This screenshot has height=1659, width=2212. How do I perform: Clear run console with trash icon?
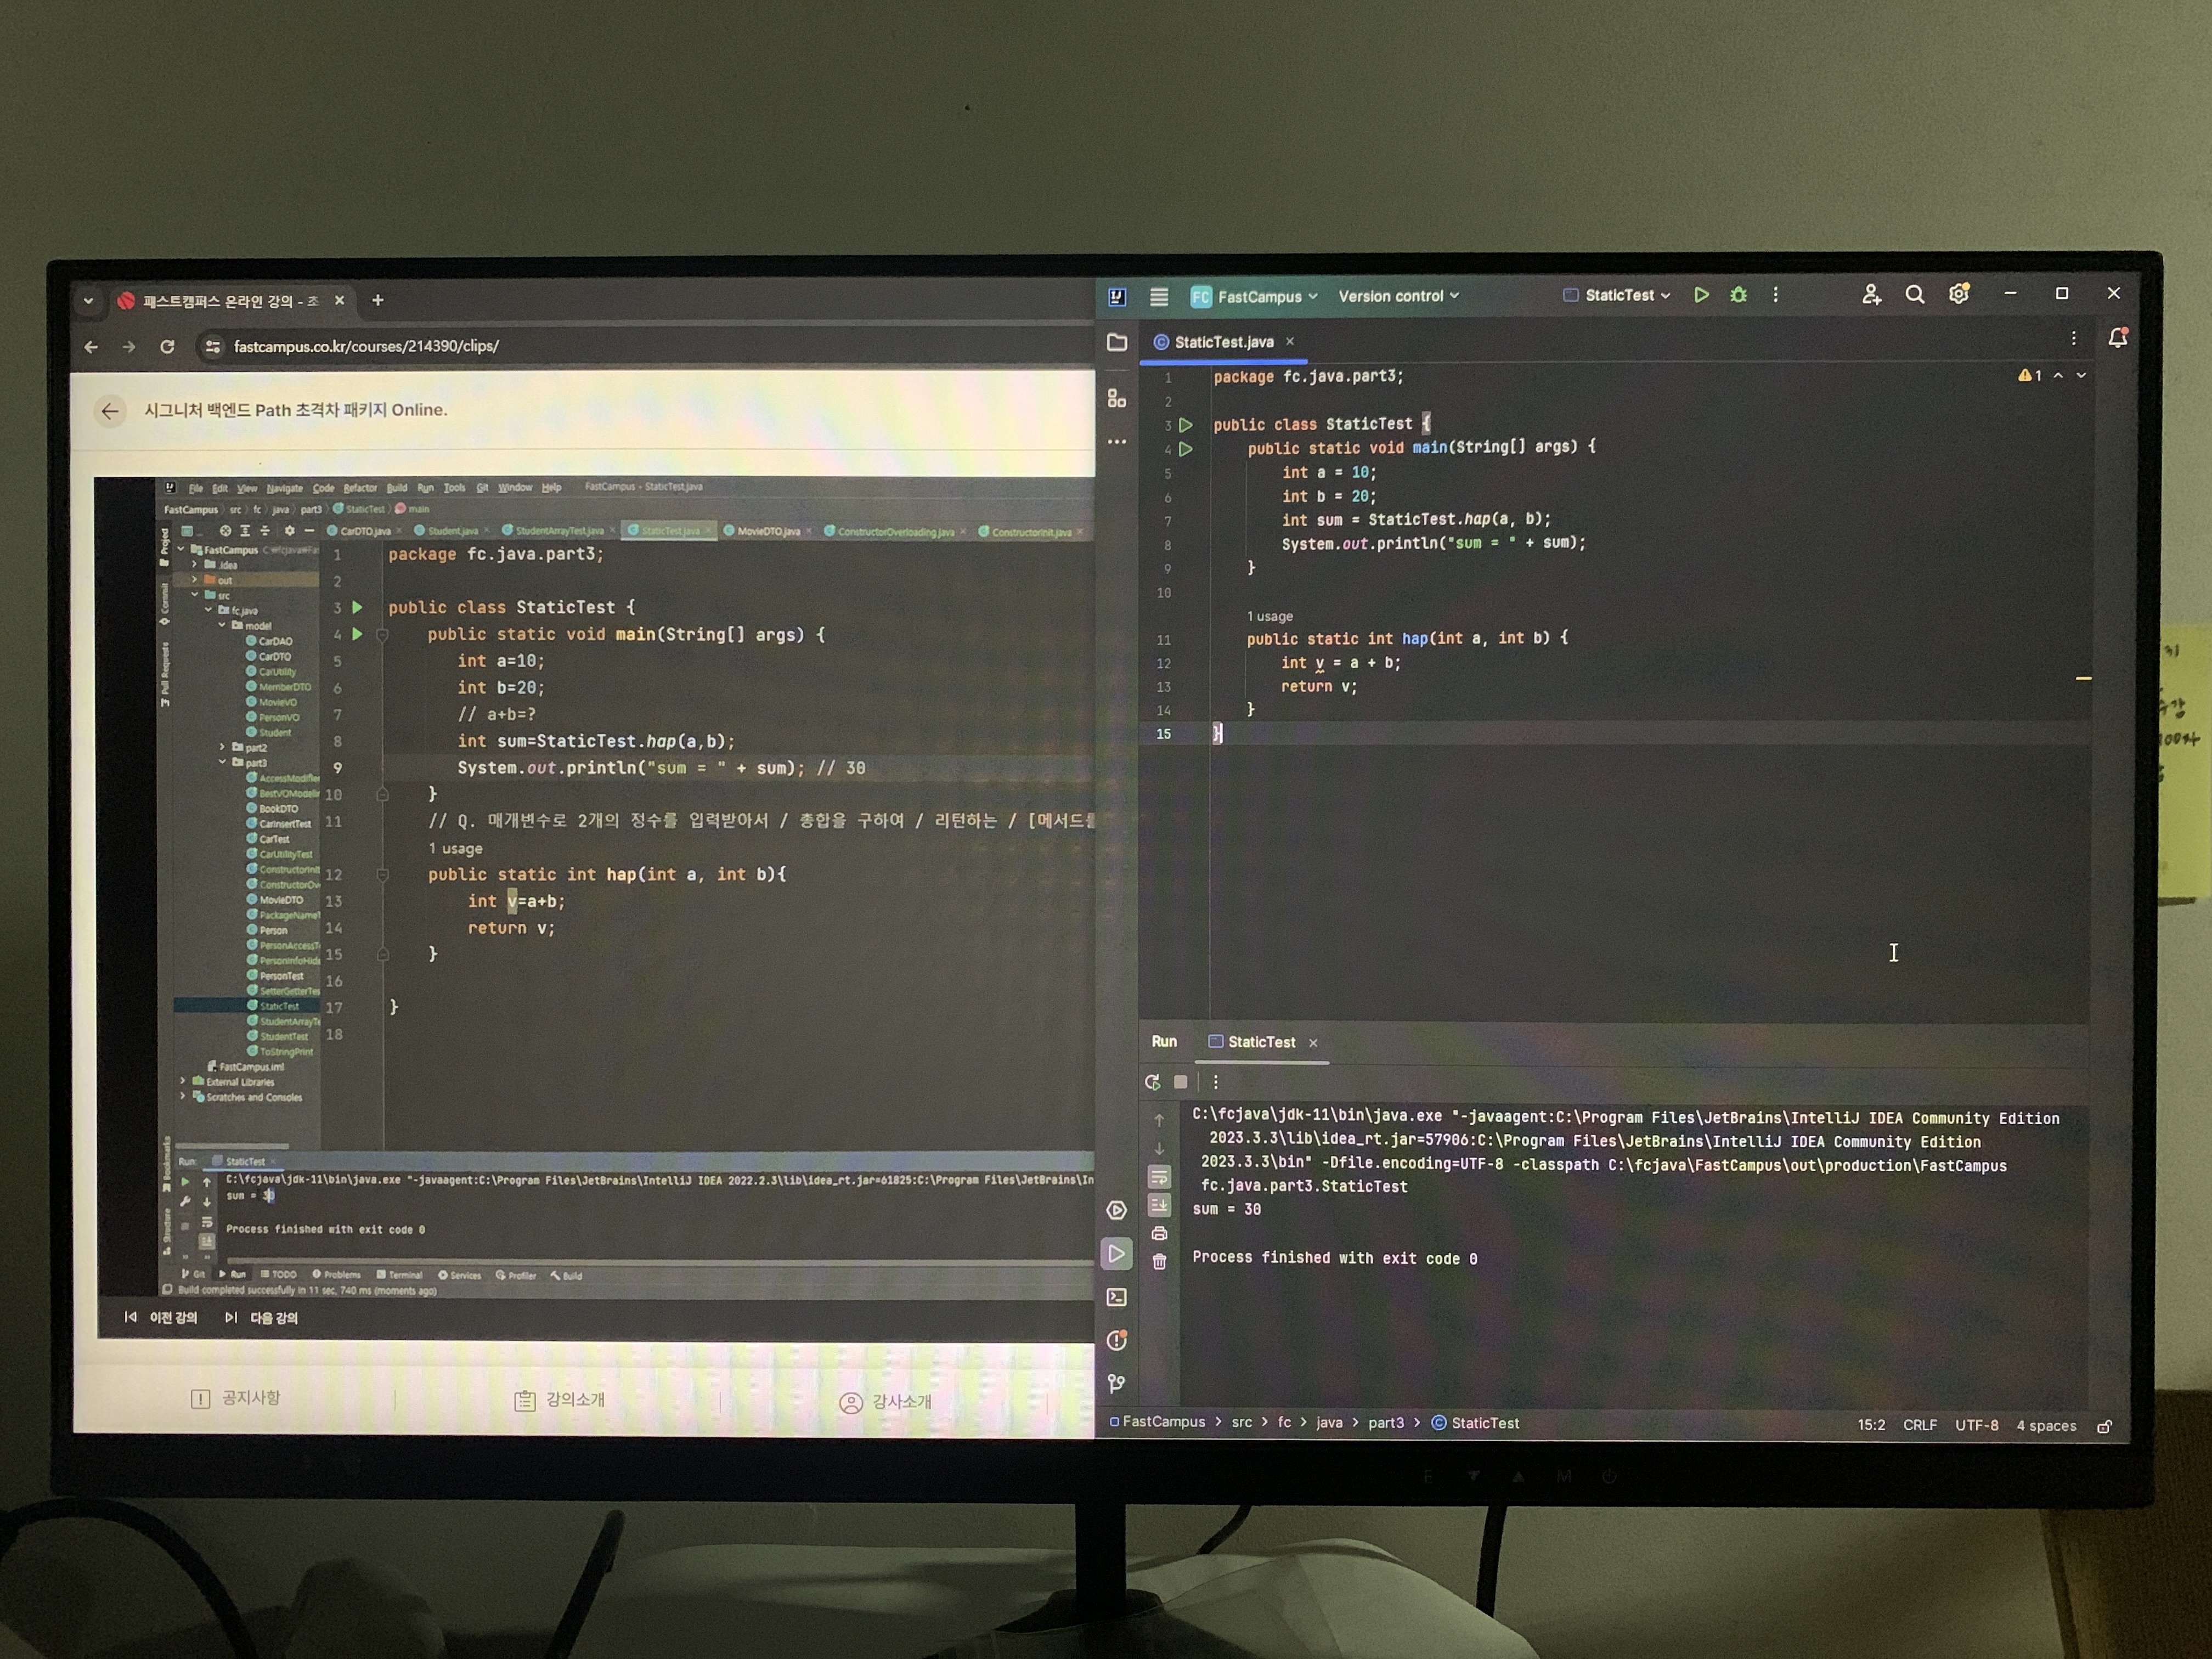(x=1159, y=1262)
